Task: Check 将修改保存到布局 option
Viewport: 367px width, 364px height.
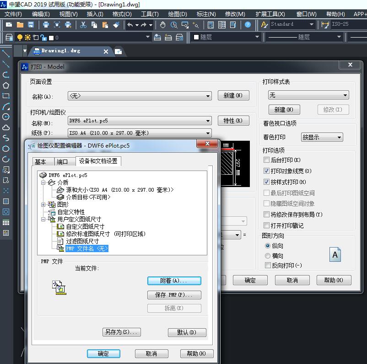Action: pyautogui.click(x=266, y=215)
